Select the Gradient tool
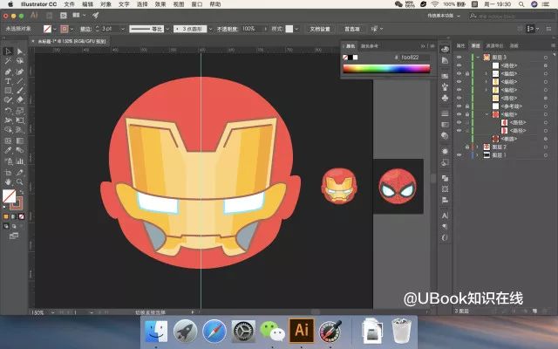Image resolution: width=558 pixels, height=349 pixels. point(19,140)
